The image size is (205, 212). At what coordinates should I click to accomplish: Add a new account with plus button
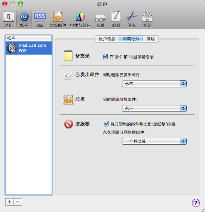pos(9,202)
